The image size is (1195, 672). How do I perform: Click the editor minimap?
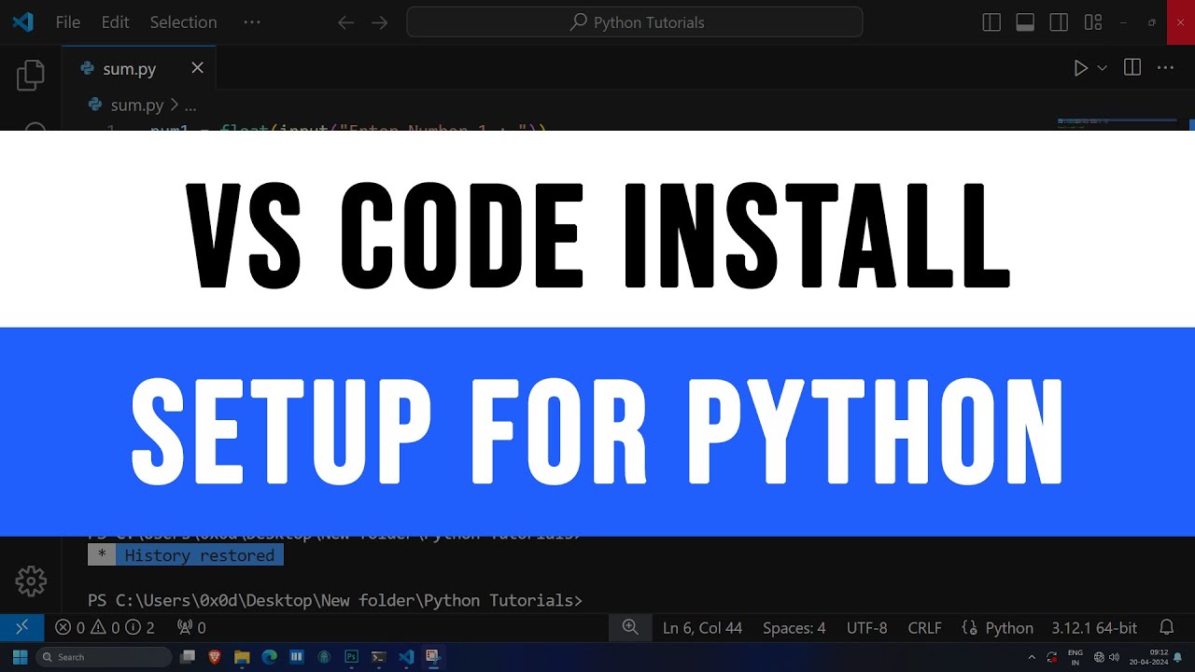(x=1118, y=123)
